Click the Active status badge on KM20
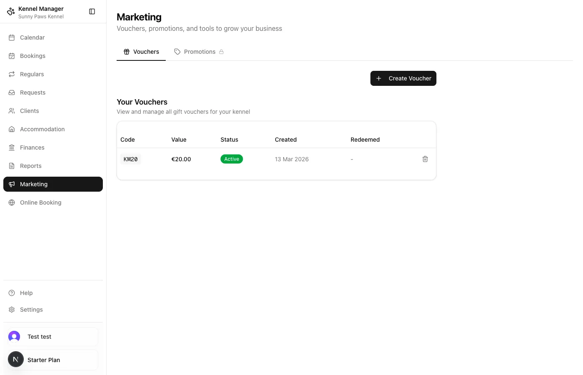 pos(232,159)
